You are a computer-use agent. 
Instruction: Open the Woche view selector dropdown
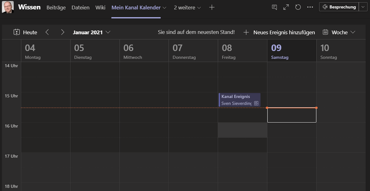339,32
